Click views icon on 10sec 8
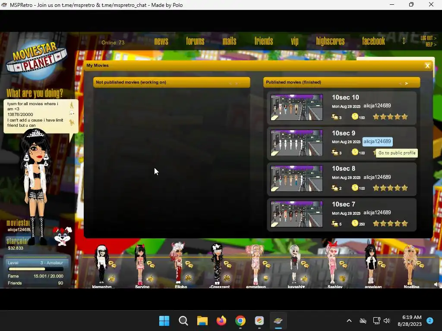The image size is (442, 331). [x=335, y=188]
